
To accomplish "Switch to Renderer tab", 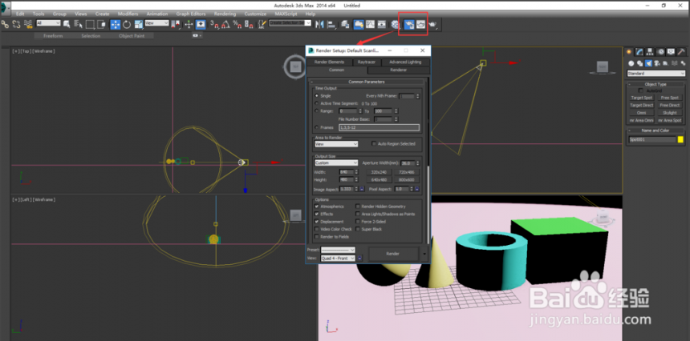I will [x=398, y=70].
